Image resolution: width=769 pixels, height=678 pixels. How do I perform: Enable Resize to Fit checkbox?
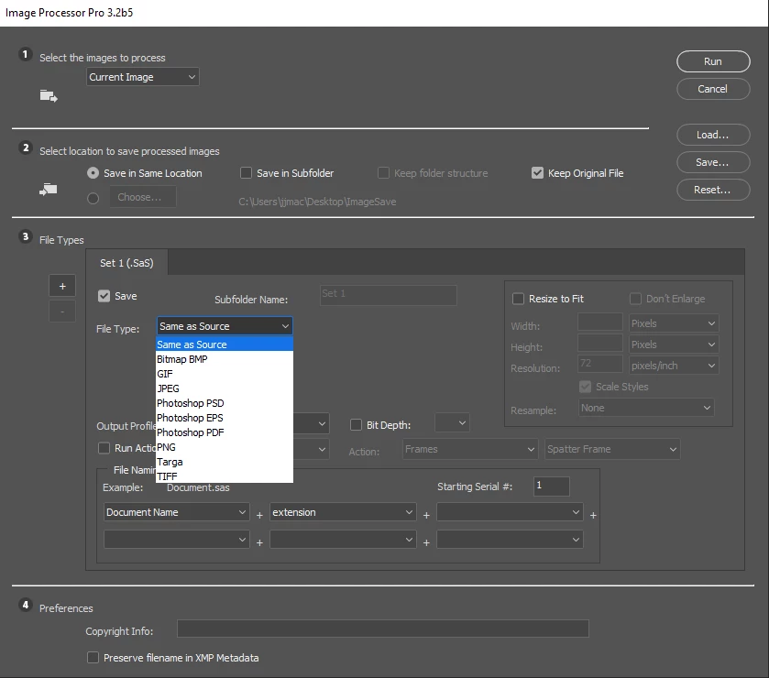(x=518, y=299)
